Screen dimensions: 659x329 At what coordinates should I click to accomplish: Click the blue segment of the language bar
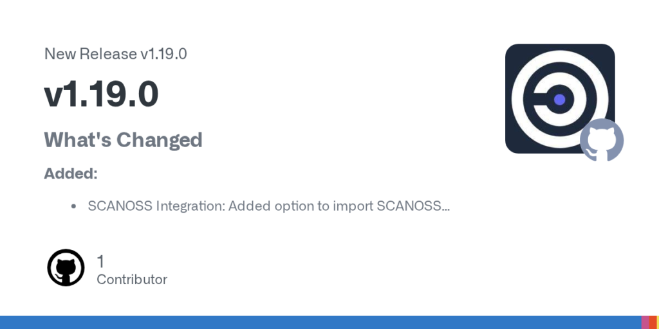pos(320,323)
